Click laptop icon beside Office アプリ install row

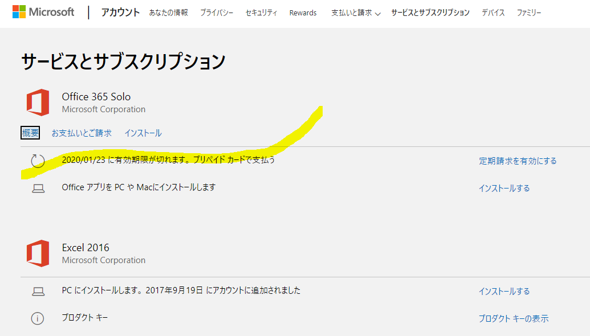pos(38,189)
